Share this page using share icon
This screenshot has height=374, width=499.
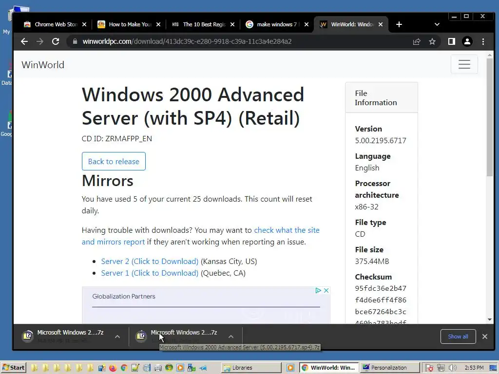click(x=417, y=41)
